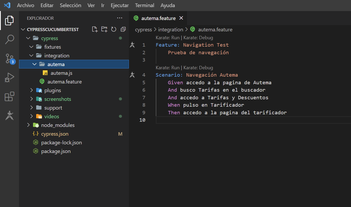Collapse the integration folder
The width and height of the screenshot is (351, 207).
click(31, 56)
